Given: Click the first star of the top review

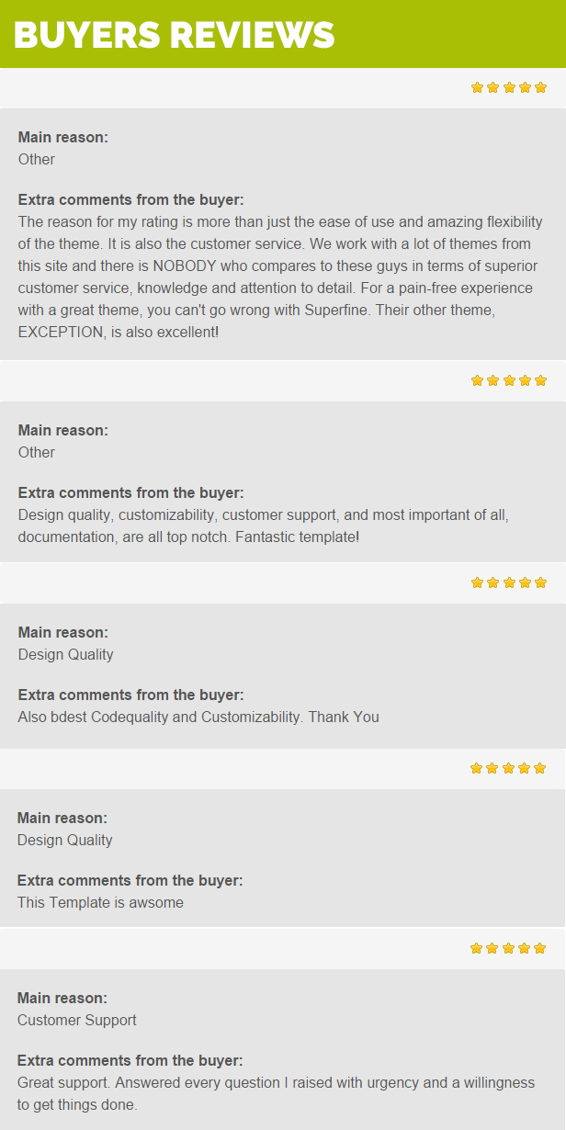Looking at the screenshot, I should point(477,87).
